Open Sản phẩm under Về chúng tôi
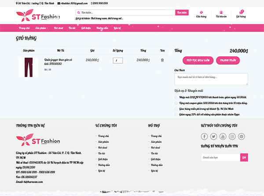264x196 pixels. pyautogui.click(x=103, y=142)
